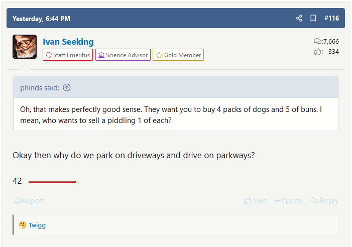Bookmark this post using bookmark icon
Image resolution: width=352 pixels, height=247 pixels.
[313, 19]
